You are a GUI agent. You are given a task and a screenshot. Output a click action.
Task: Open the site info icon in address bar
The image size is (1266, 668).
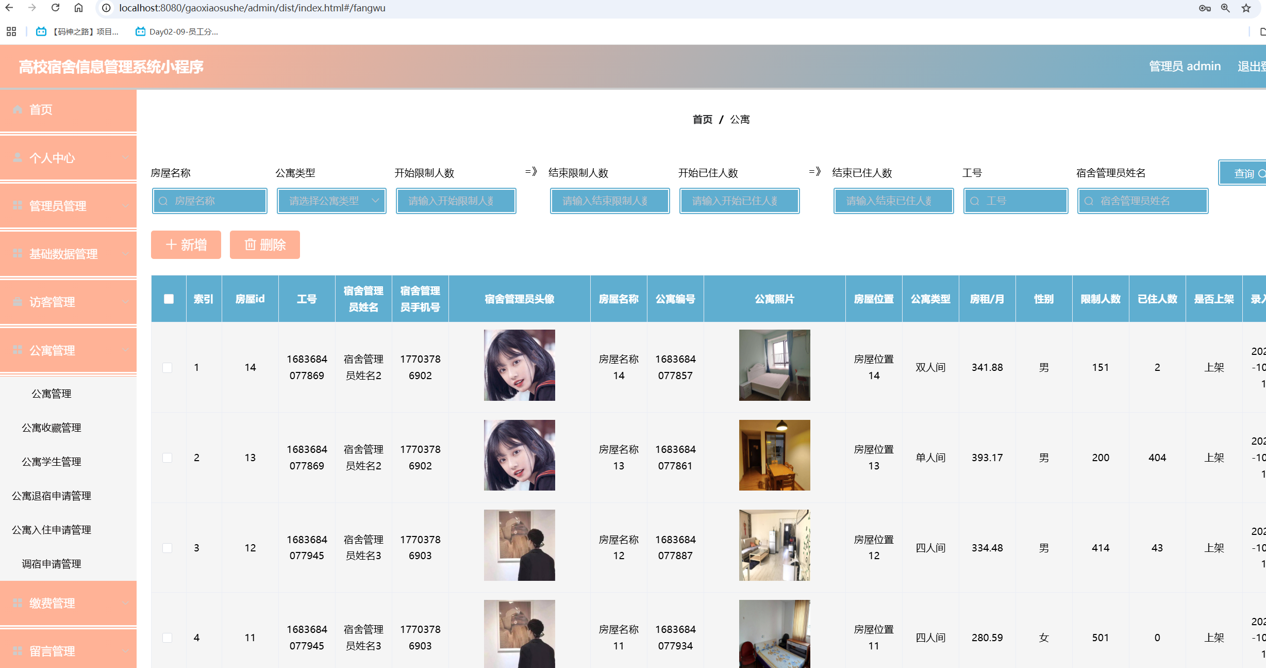coord(106,8)
